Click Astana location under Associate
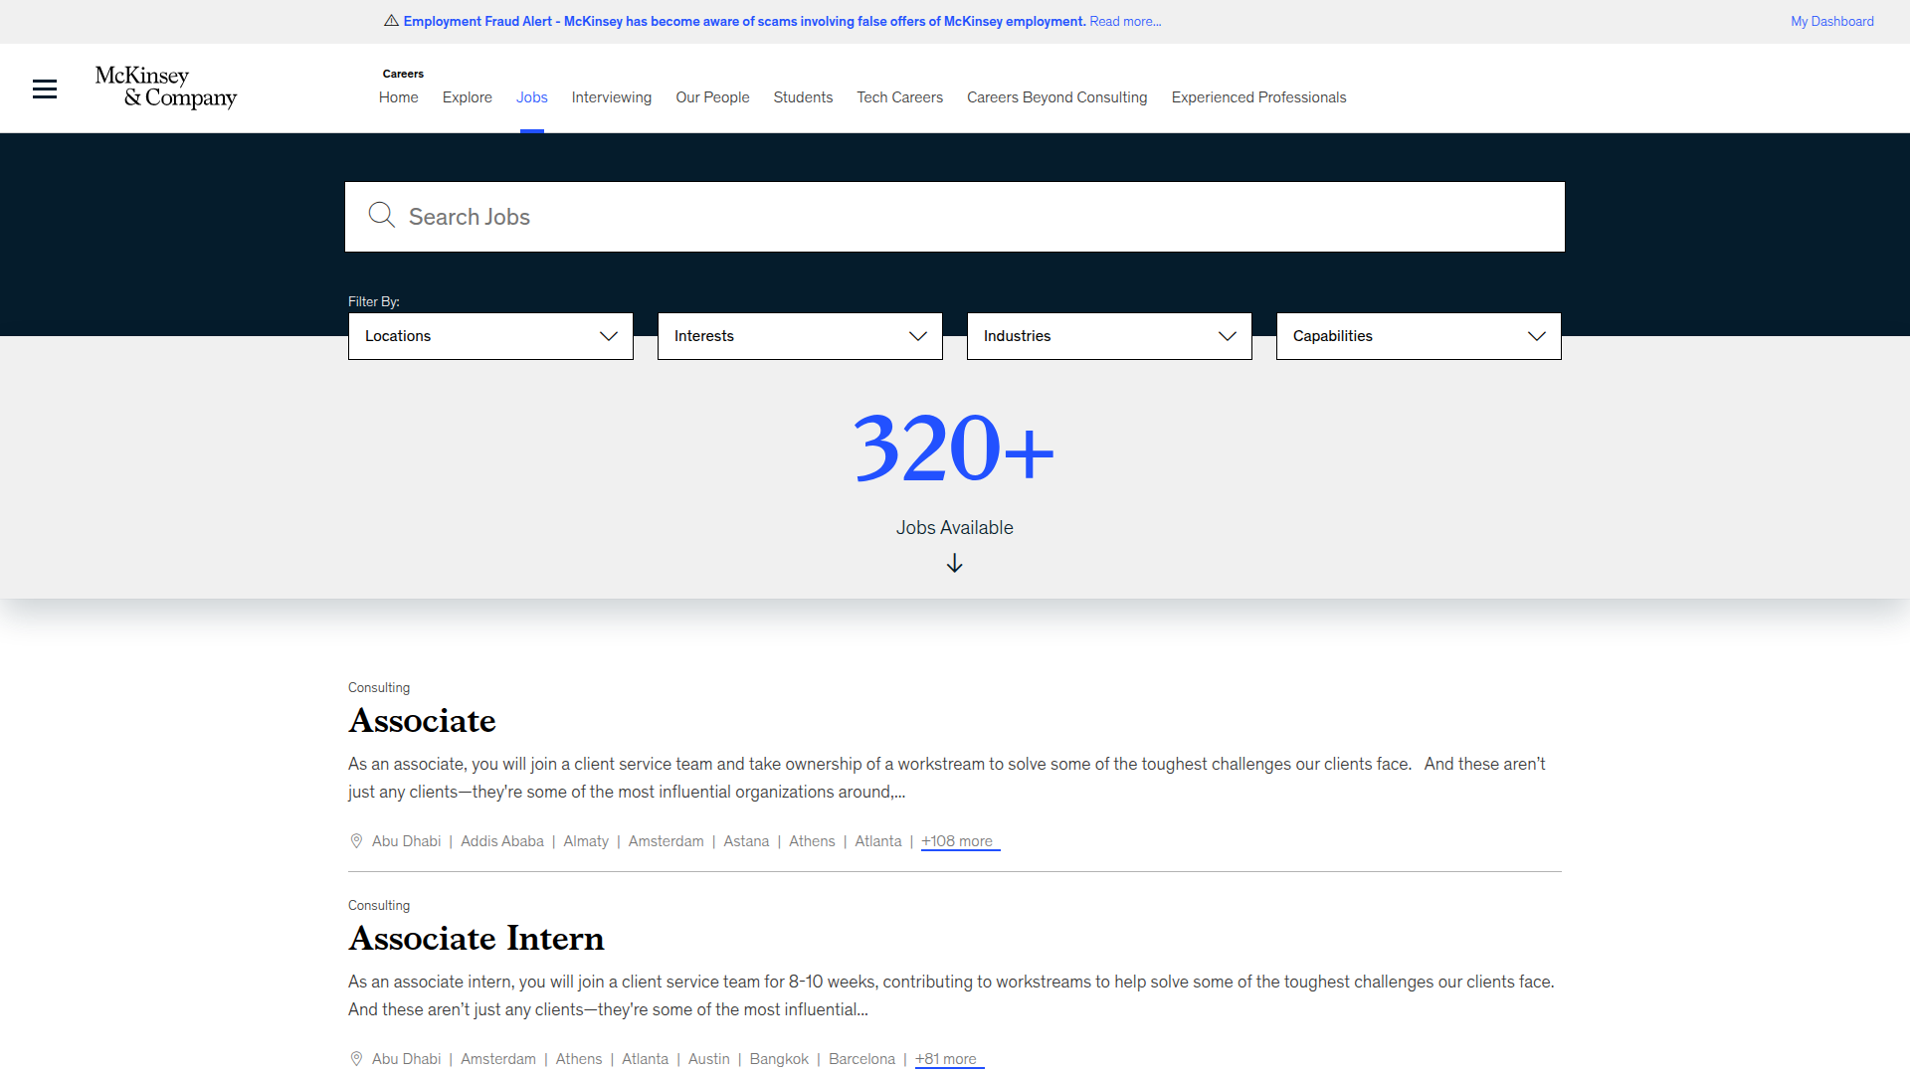 [x=746, y=841]
